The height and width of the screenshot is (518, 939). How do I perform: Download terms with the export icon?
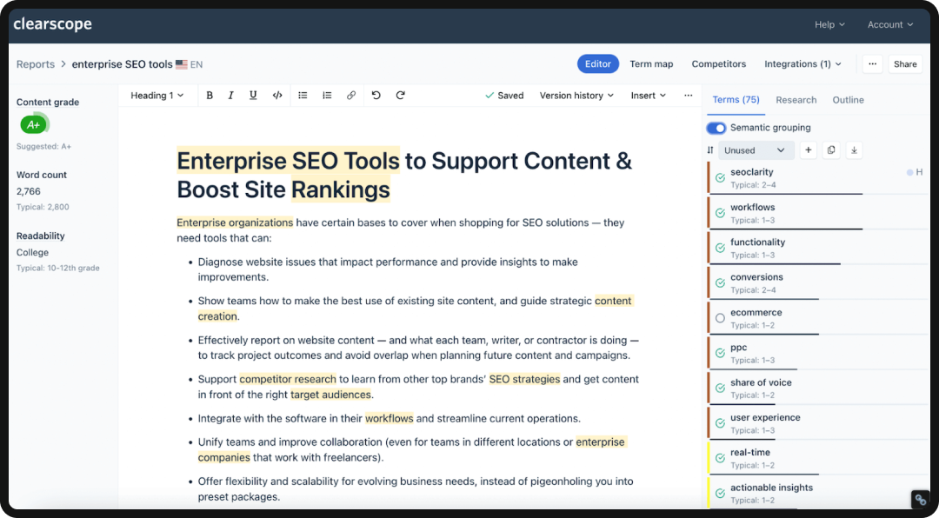[854, 149]
